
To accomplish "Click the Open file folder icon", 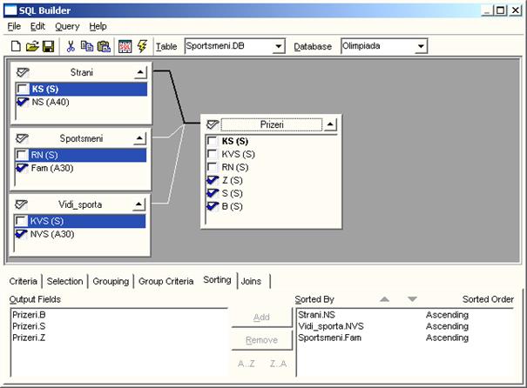I will 32,46.
